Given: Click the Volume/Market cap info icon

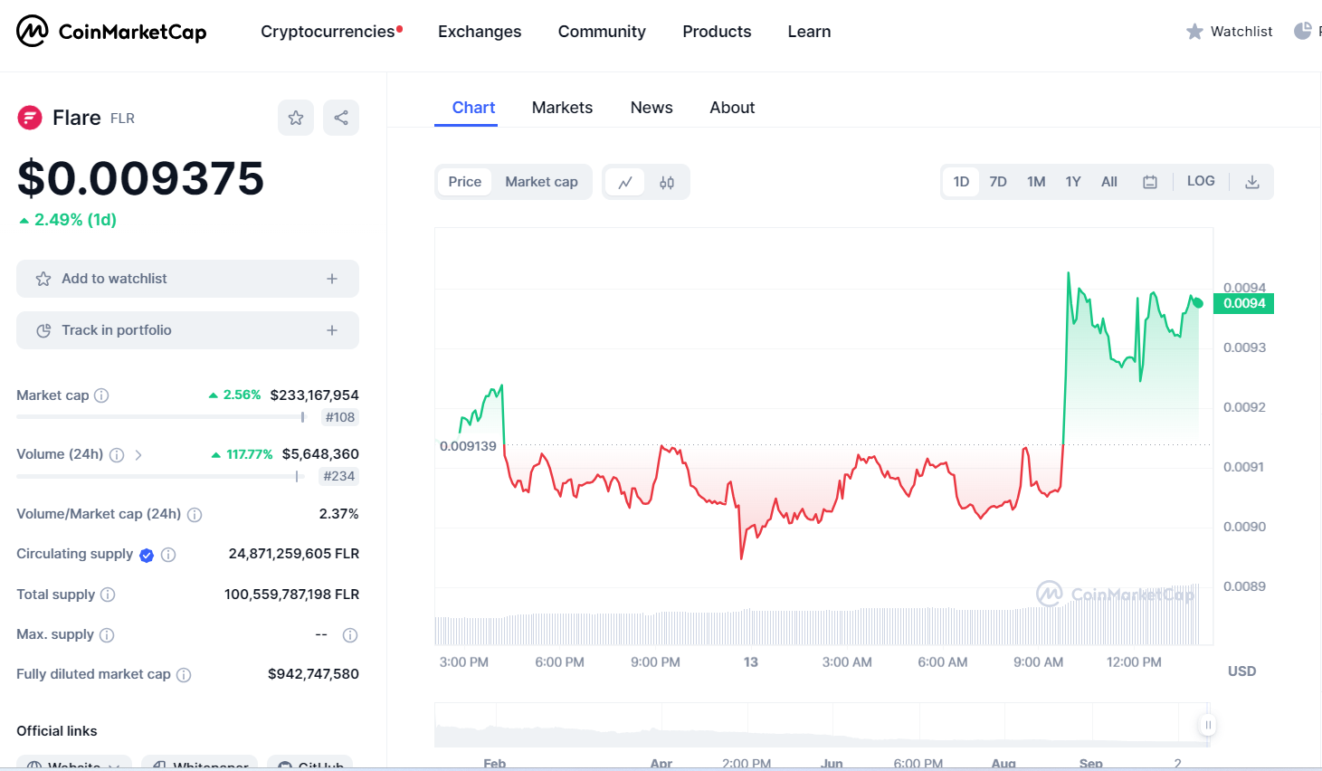Looking at the screenshot, I should coord(195,515).
